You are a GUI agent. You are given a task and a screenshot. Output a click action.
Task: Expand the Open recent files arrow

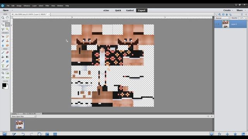click(x=12, y=10)
